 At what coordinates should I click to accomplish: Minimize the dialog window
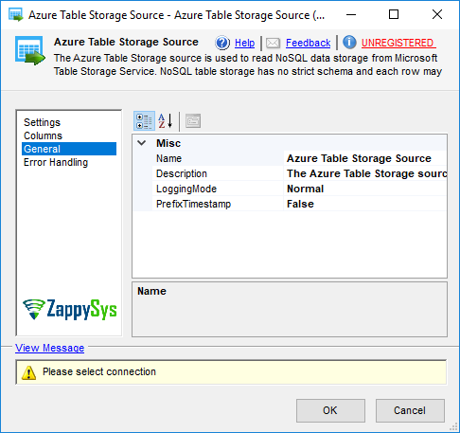[351, 14]
